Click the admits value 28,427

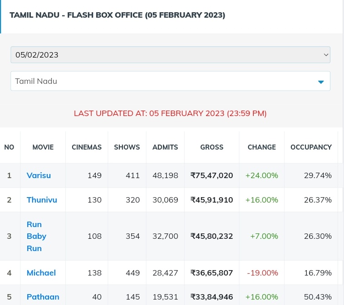click(x=165, y=273)
